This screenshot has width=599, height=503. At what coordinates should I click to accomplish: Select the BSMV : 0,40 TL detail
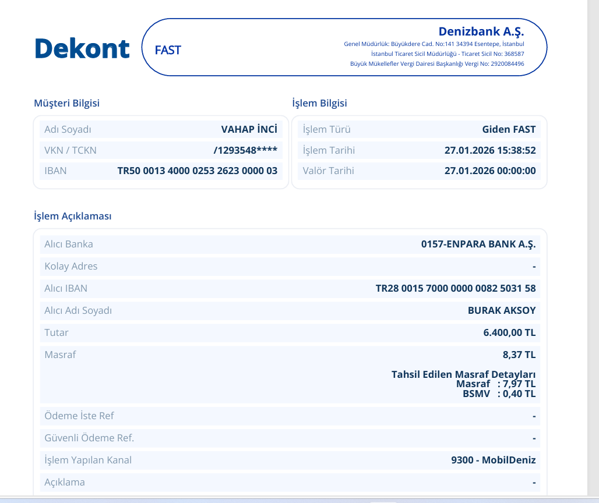(x=499, y=394)
